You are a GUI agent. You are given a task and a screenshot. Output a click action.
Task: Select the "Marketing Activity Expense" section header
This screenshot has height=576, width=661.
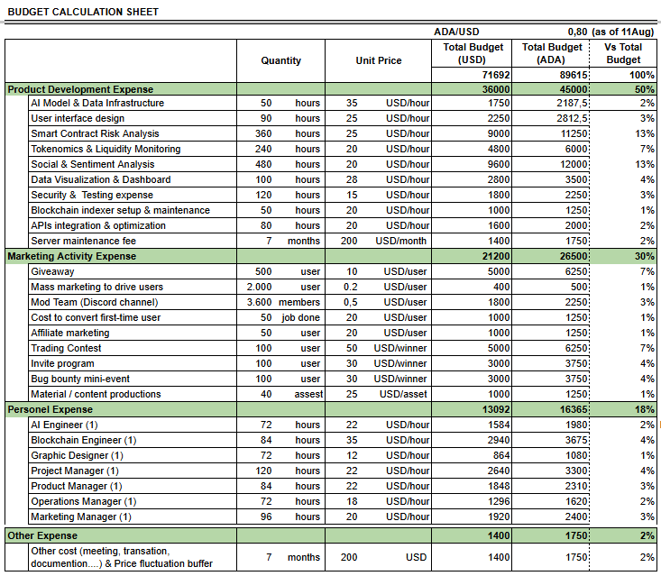(71, 256)
